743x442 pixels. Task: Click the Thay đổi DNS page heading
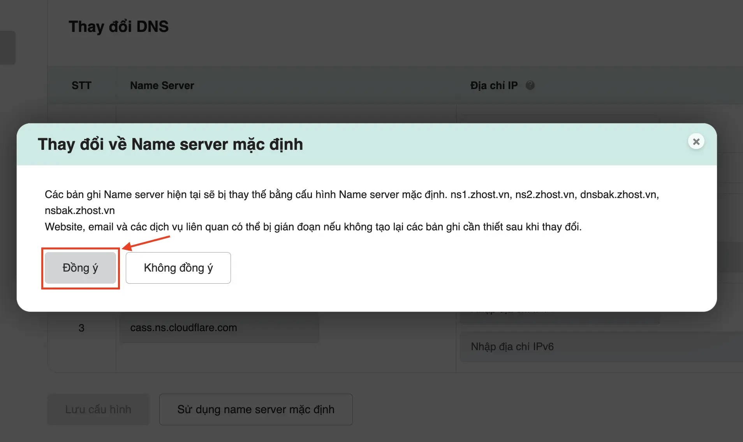point(119,27)
